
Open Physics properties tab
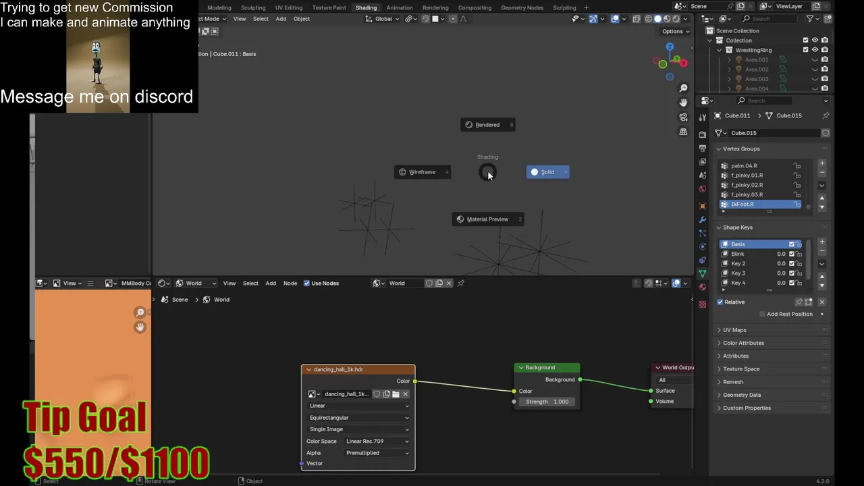(703, 246)
